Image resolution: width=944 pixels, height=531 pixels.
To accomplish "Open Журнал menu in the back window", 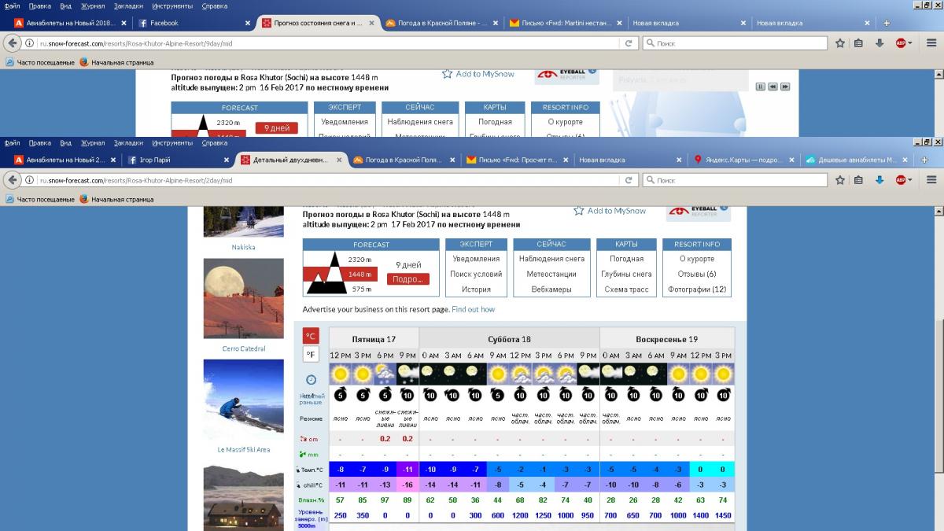I will tap(93, 6).
